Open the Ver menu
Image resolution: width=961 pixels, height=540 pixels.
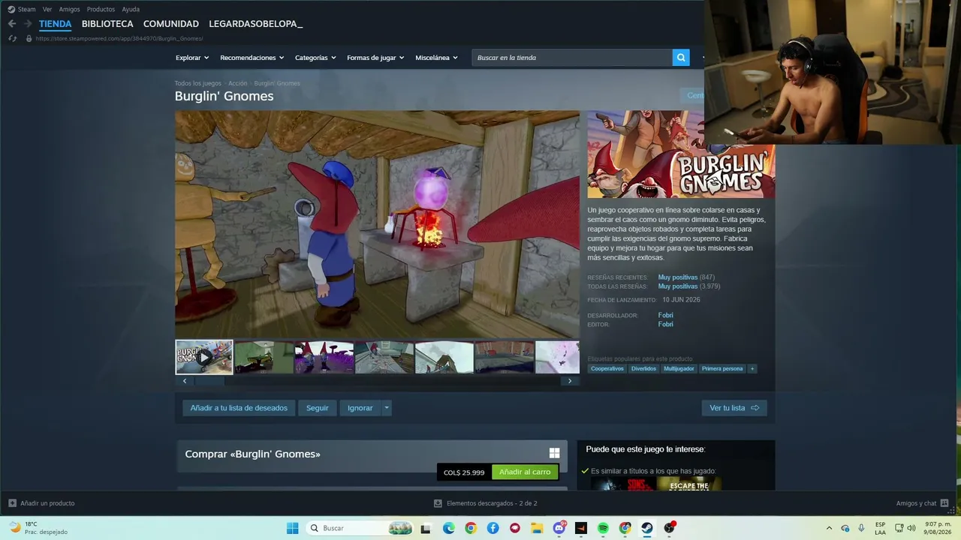[47, 9]
